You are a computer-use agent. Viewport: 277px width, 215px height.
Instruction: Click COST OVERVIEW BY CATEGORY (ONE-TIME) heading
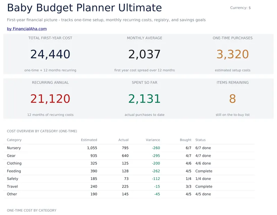tap(42, 131)
